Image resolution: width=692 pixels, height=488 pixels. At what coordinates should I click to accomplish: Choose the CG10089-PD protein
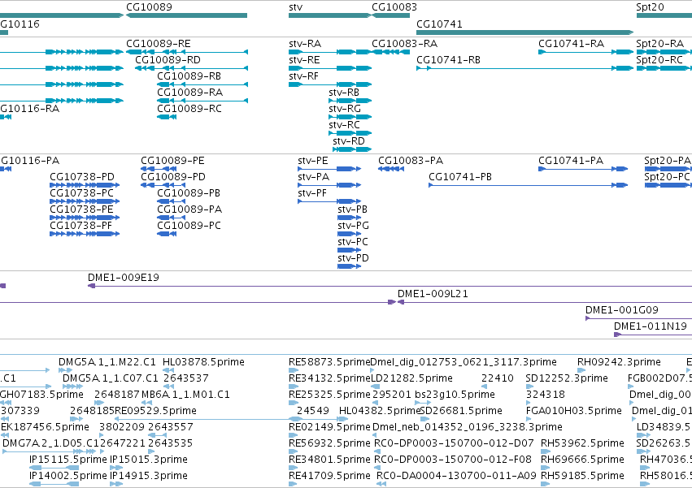[163, 185]
